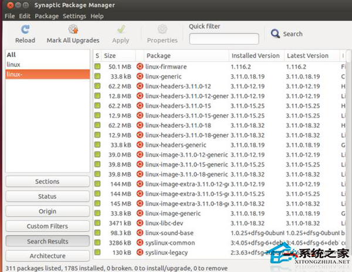This screenshot has width=352, height=272.
Task: Switch to Search Results view
Action: pos(48,242)
